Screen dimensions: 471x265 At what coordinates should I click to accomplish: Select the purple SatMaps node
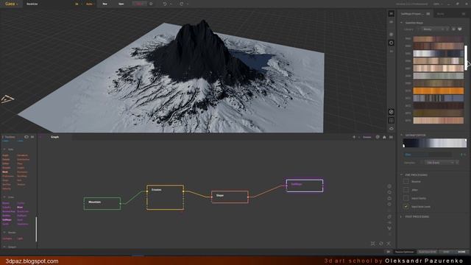305,185
